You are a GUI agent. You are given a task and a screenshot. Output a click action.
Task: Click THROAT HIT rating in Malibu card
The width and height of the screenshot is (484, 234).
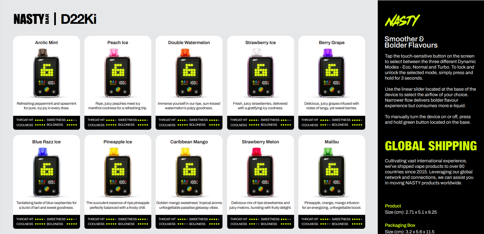[316, 219]
